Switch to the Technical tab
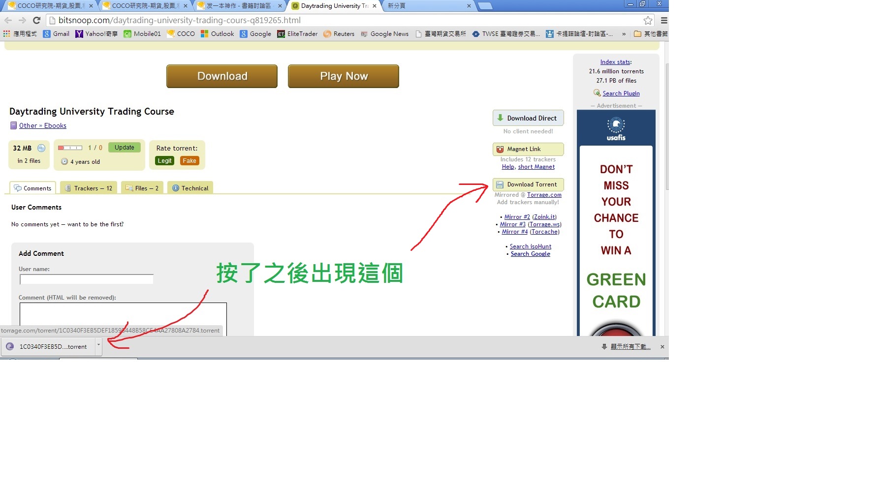 [190, 188]
